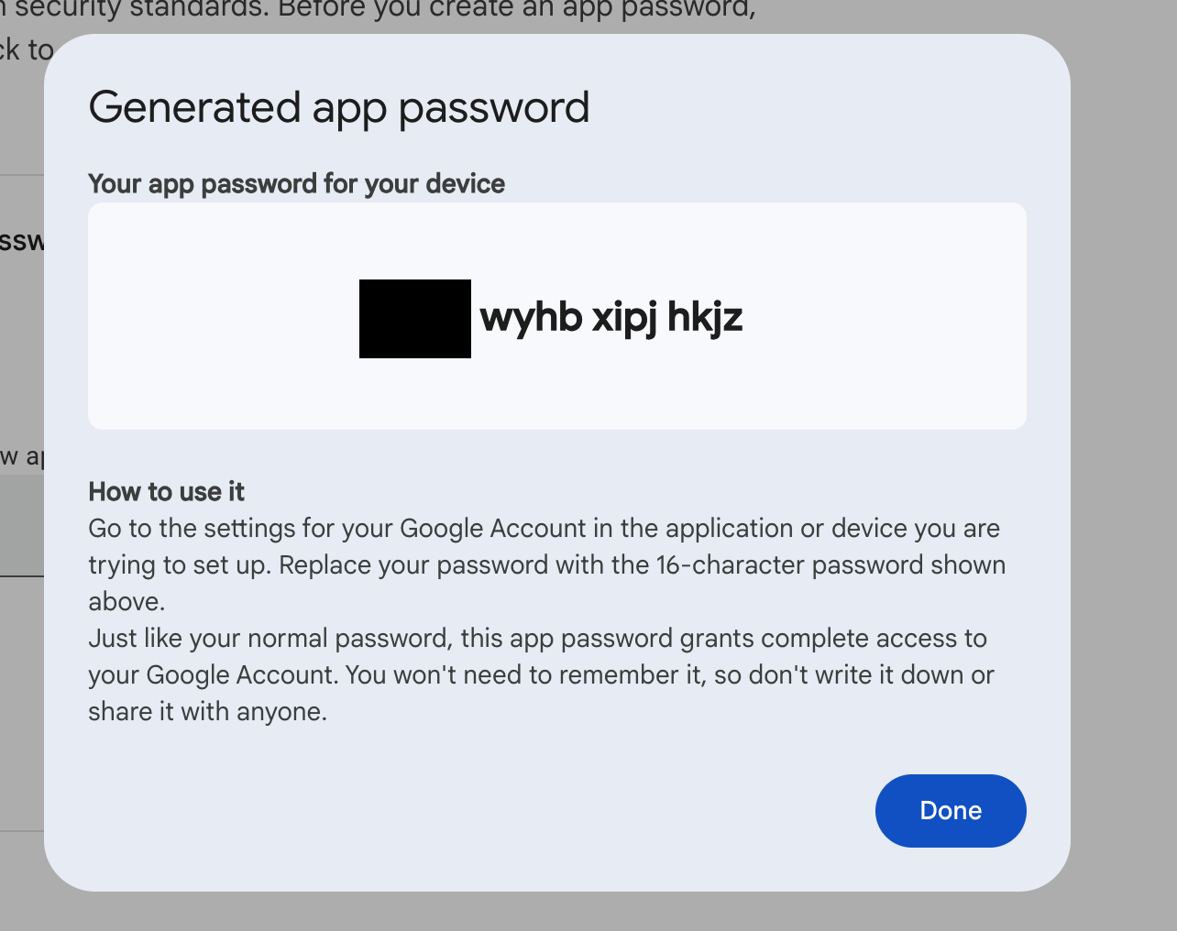Click the Generated app password dialog title
This screenshot has width=1177, height=931.
338,107
